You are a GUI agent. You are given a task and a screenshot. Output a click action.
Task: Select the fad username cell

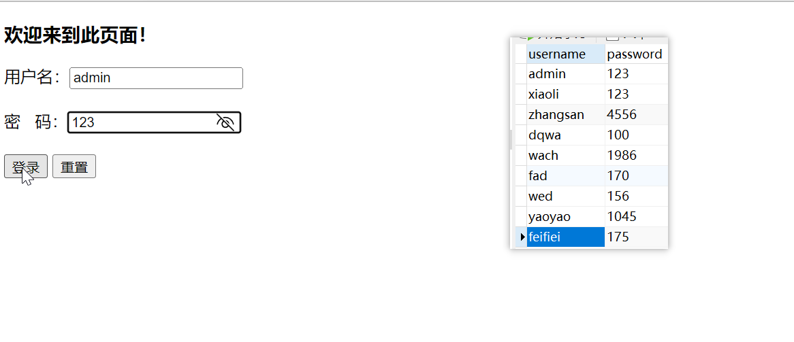click(x=565, y=175)
